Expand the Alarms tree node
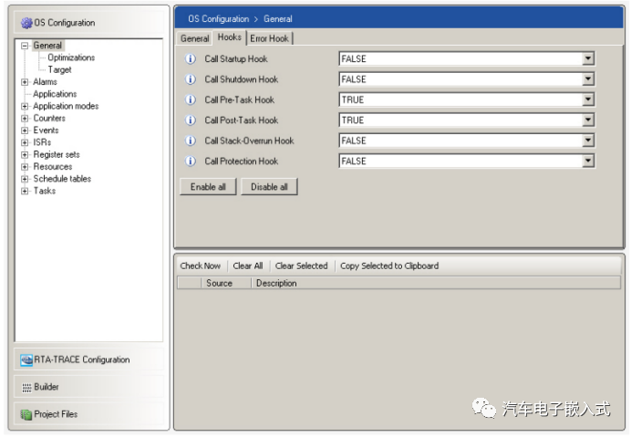Viewport: 631px width, 437px height. point(25,82)
